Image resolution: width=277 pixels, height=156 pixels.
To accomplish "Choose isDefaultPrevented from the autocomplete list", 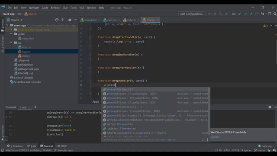I will coord(155,129).
